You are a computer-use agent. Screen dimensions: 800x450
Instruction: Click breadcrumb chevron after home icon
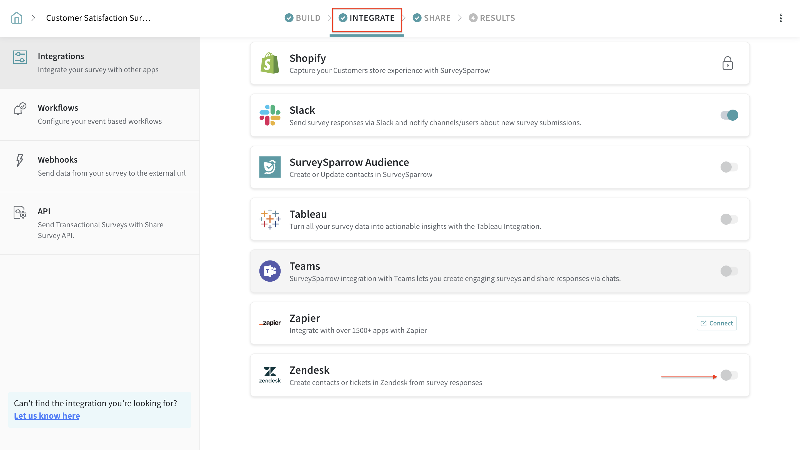coord(33,18)
